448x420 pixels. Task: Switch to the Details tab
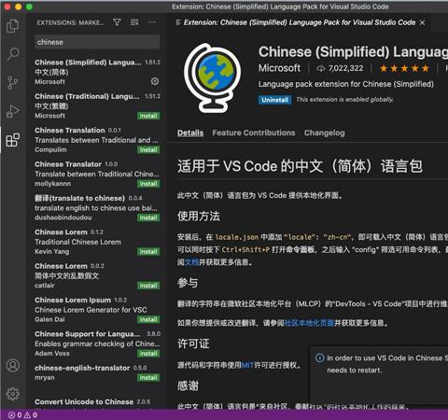(190, 133)
